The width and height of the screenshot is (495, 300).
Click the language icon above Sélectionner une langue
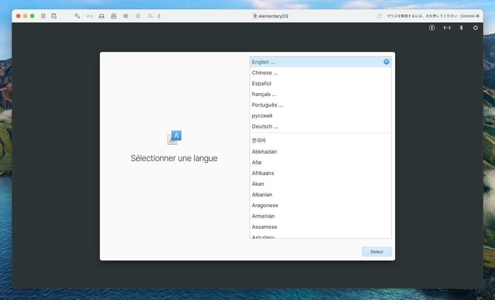(x=174, y=138)
